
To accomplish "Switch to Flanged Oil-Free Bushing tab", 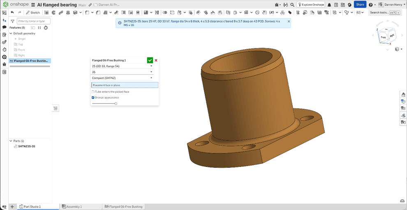I will click(124, 207).
